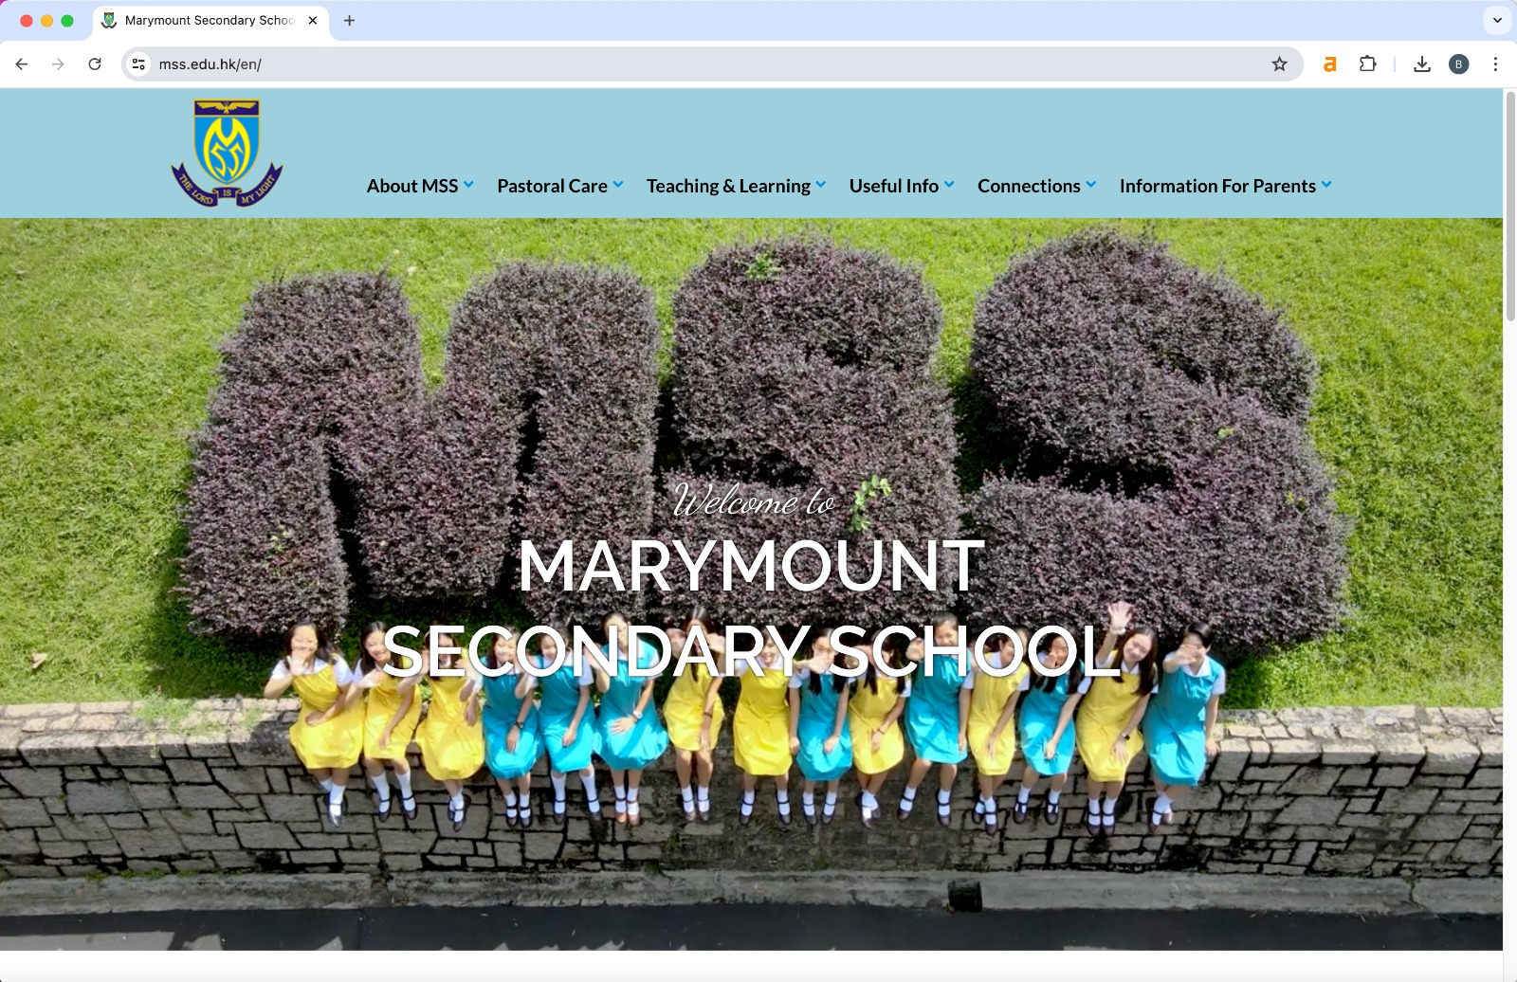Expand the Pastoral Care dropdown arrow
This screenshot has height=982, width=1517.
pos(618,185)
